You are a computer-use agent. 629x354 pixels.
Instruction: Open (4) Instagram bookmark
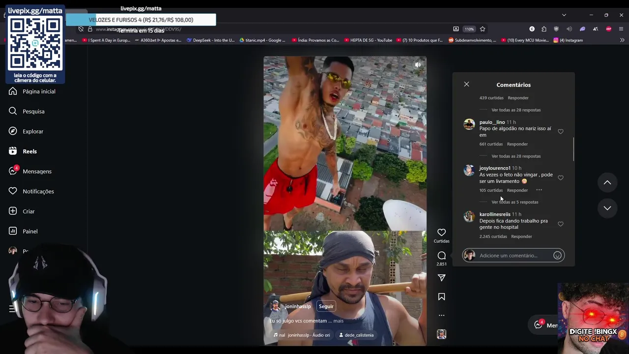(568, 40)
